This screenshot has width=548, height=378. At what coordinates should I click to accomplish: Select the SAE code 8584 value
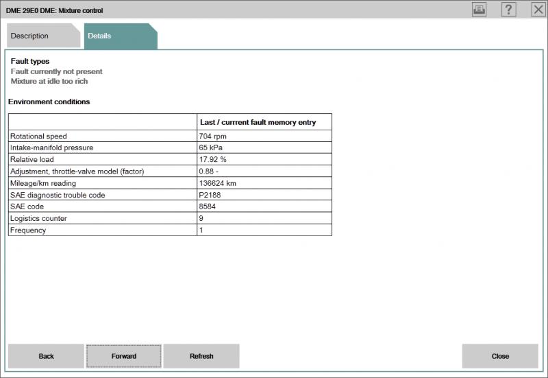[208, 206]
